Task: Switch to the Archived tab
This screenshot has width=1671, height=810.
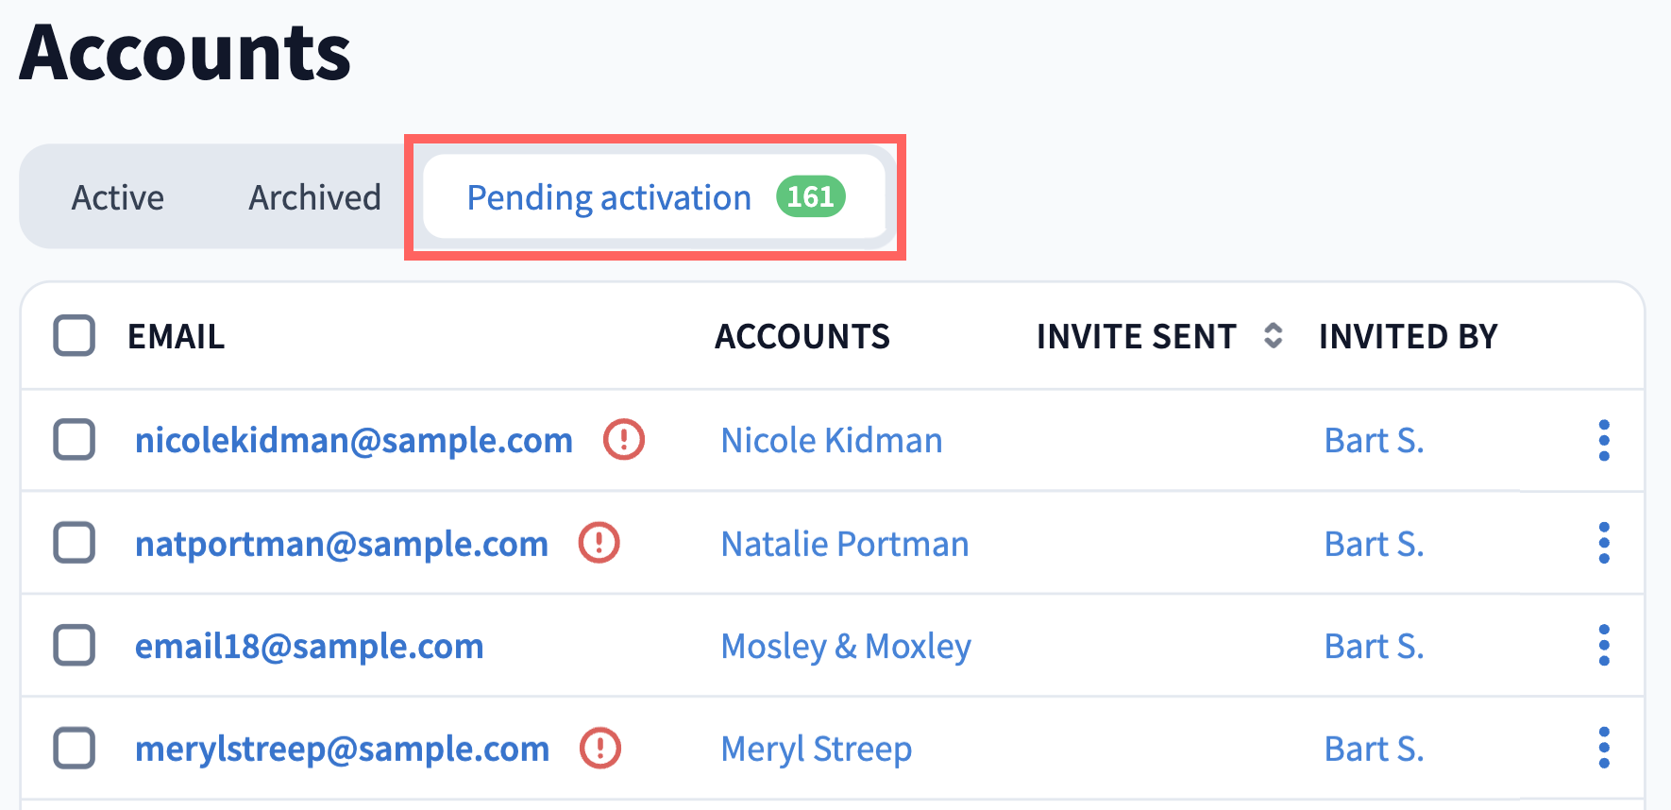Action: (314, 197)
